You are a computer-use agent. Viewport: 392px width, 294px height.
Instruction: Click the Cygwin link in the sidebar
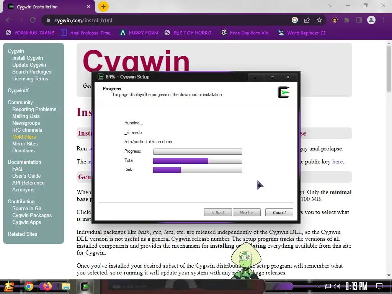pos(16,51)
